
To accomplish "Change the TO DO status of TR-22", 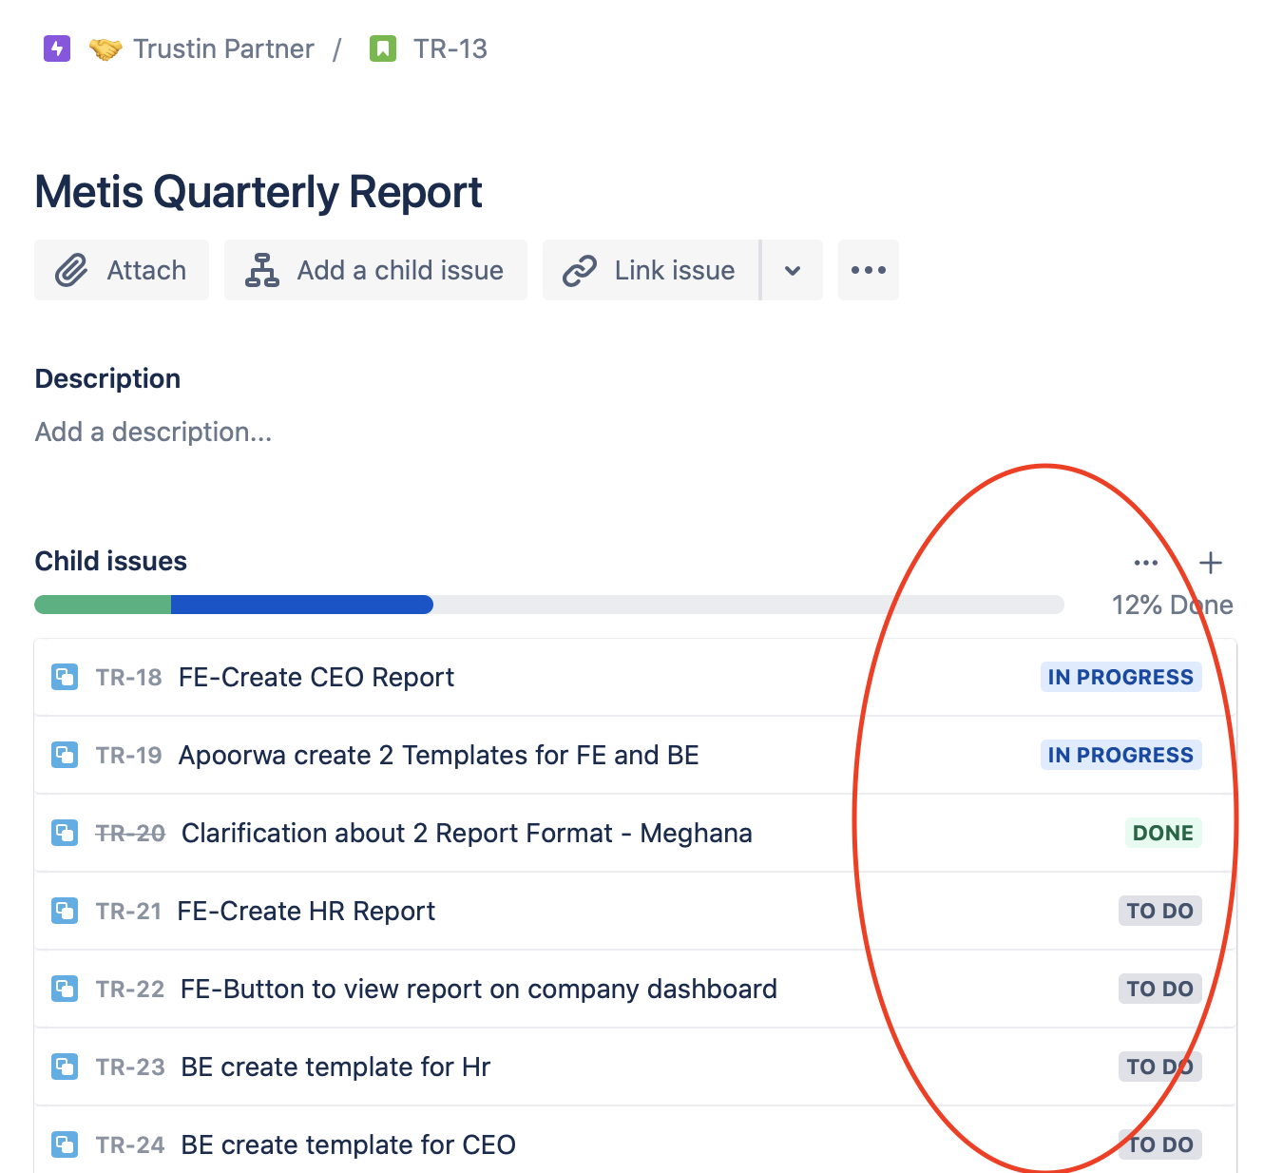I will tap(1159, 989).
